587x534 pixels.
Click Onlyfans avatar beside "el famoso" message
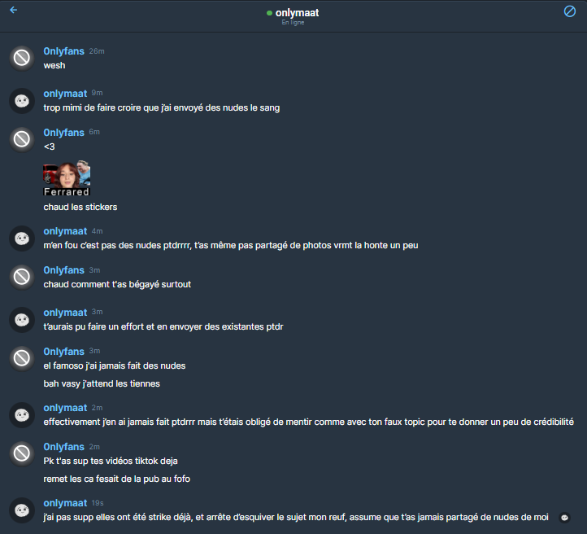point(22,358)
